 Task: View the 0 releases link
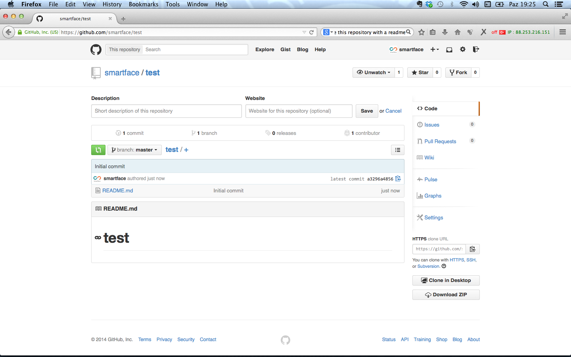tap(281, 133)
